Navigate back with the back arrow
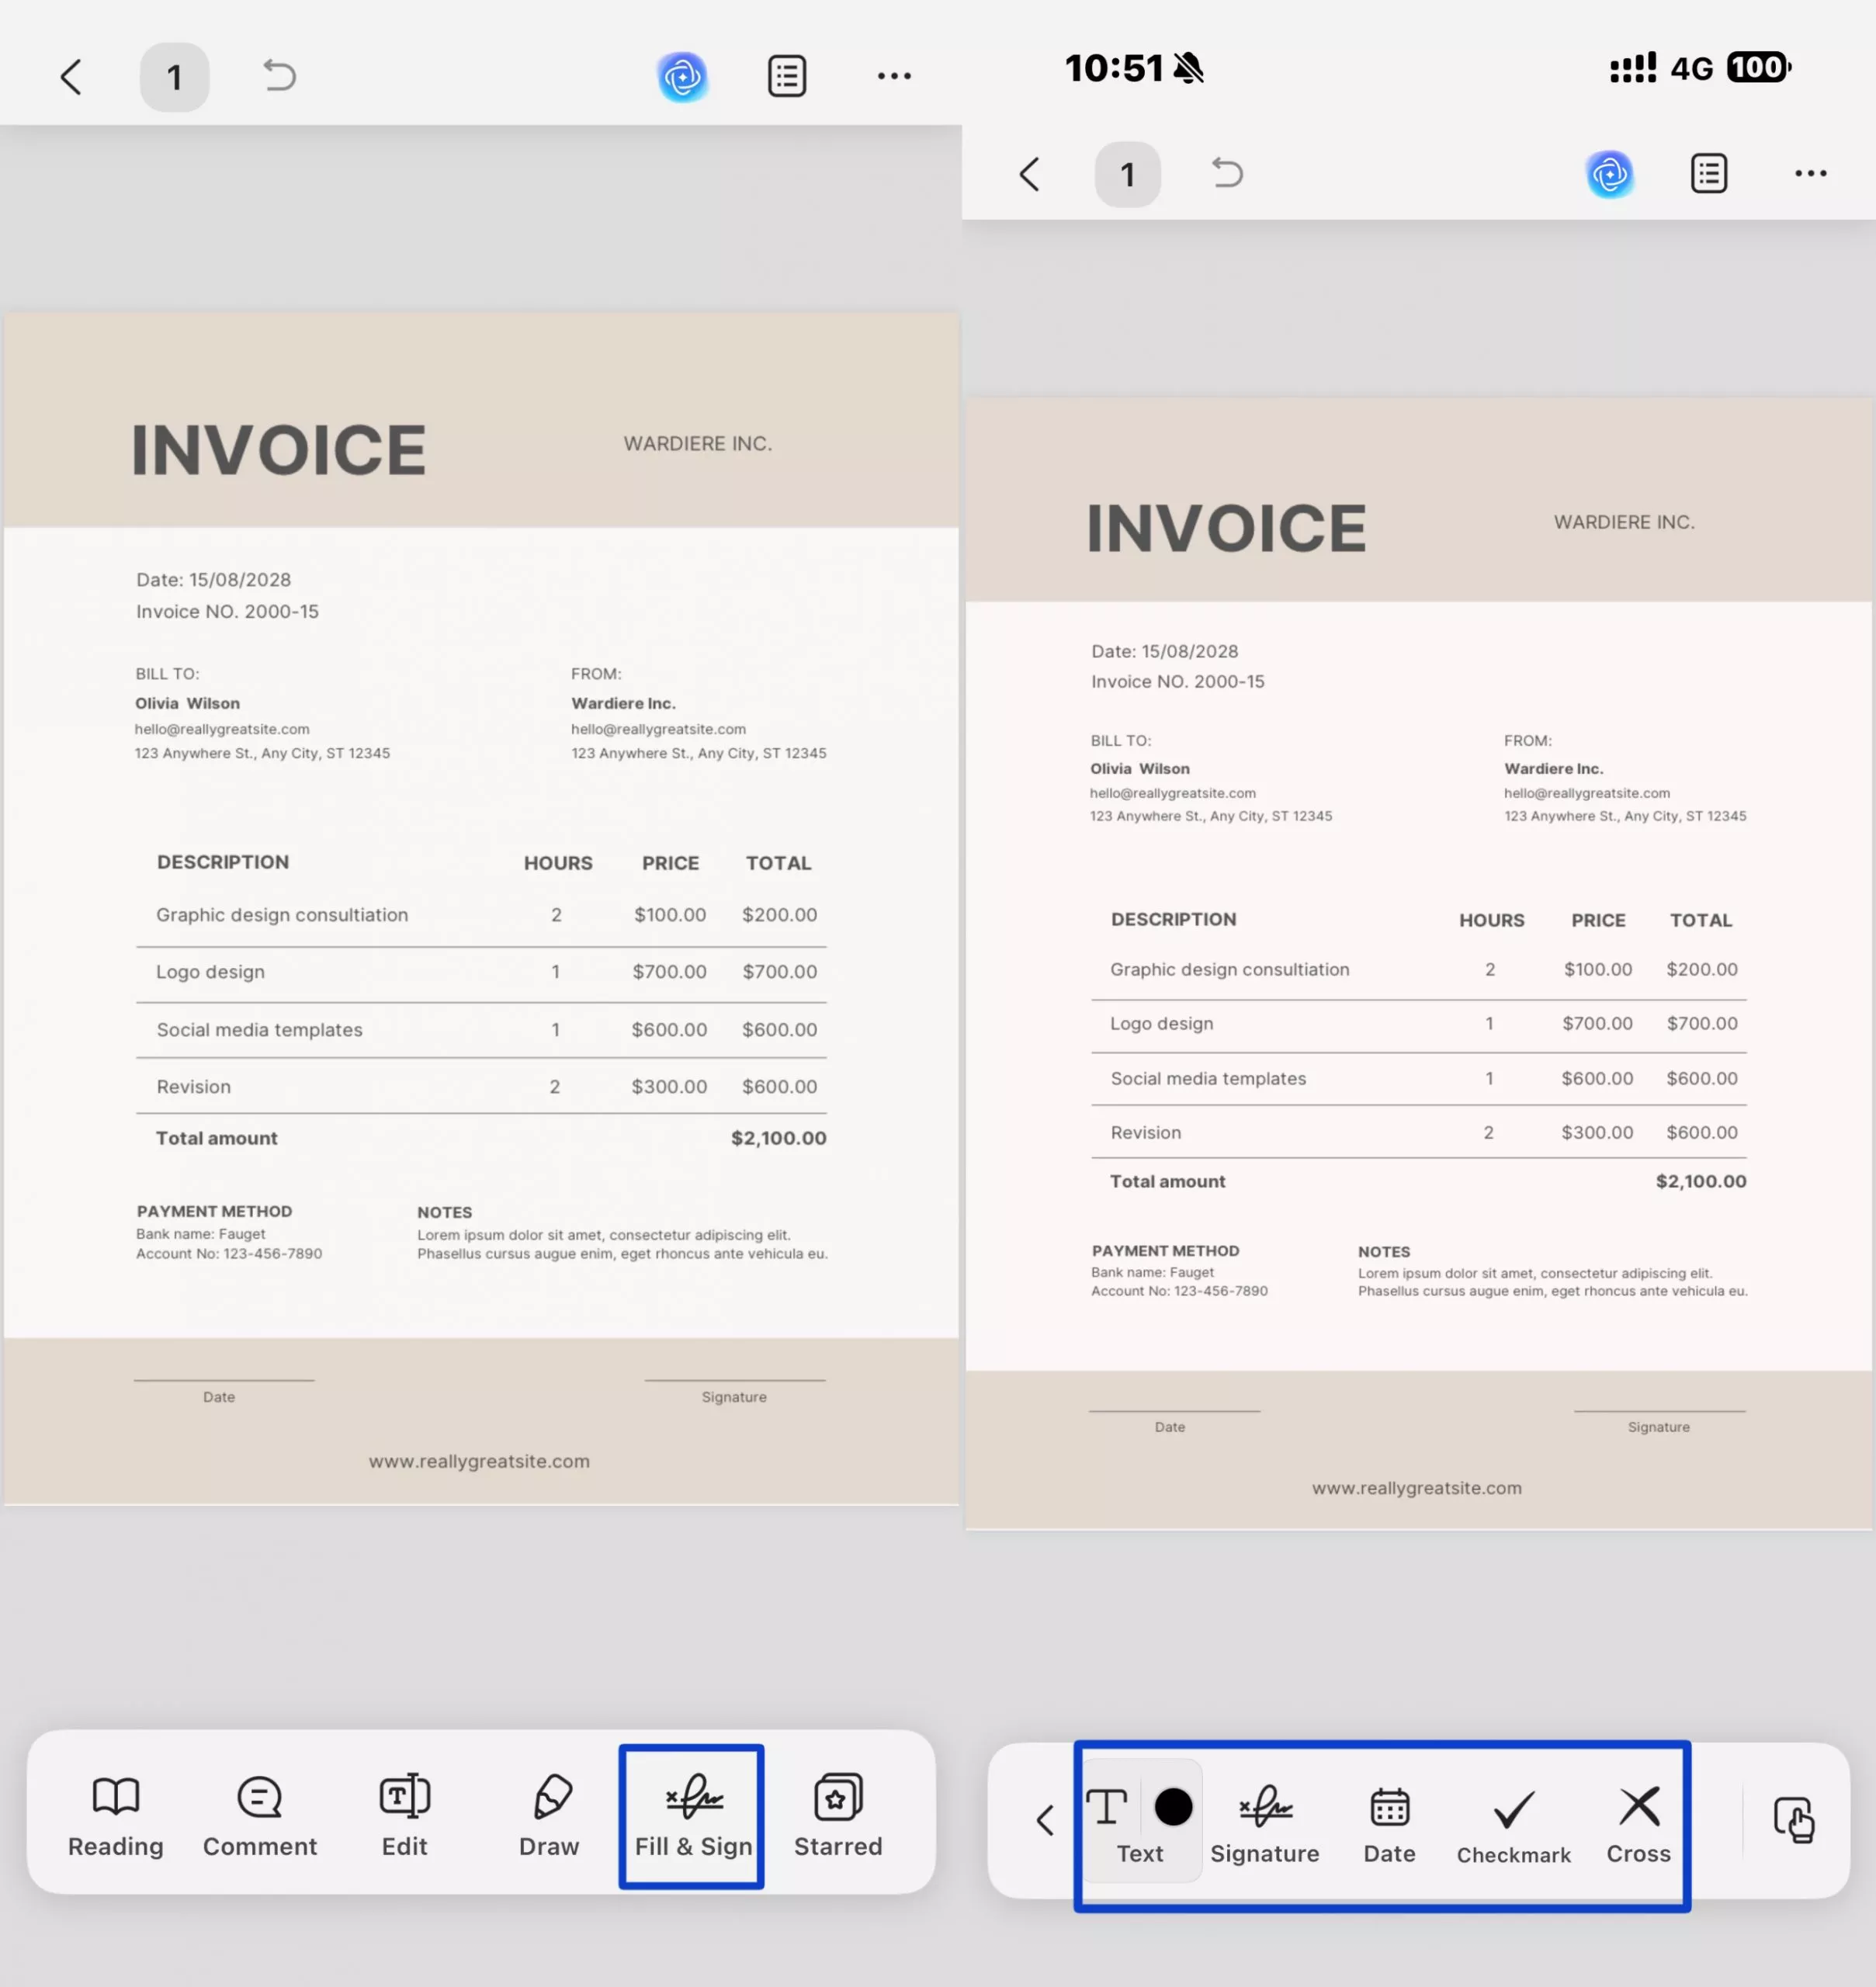The image size is (1876, 1987). click(71, 76)
